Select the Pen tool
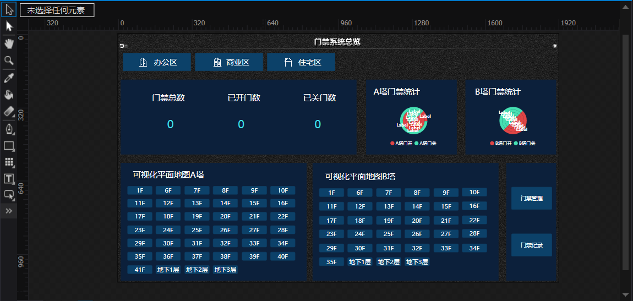The width and height of the screenshot is (633, 301). [x=9, y=129]
